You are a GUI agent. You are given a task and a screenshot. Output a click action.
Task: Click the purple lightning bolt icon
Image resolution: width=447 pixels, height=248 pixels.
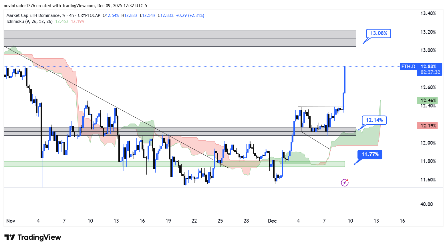pos(345,183)
